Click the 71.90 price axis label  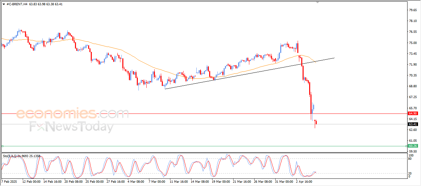point(412,65)
